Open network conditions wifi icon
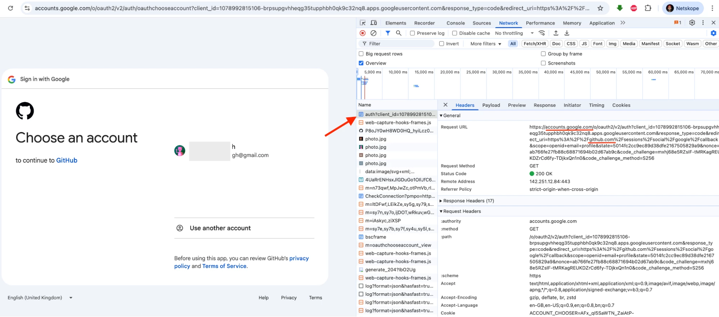 (542, 33)
